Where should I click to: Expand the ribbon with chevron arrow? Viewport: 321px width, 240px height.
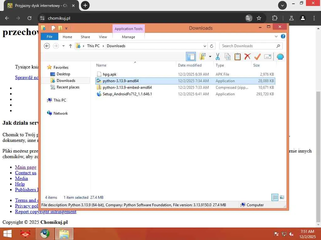[x=276, y=37]
